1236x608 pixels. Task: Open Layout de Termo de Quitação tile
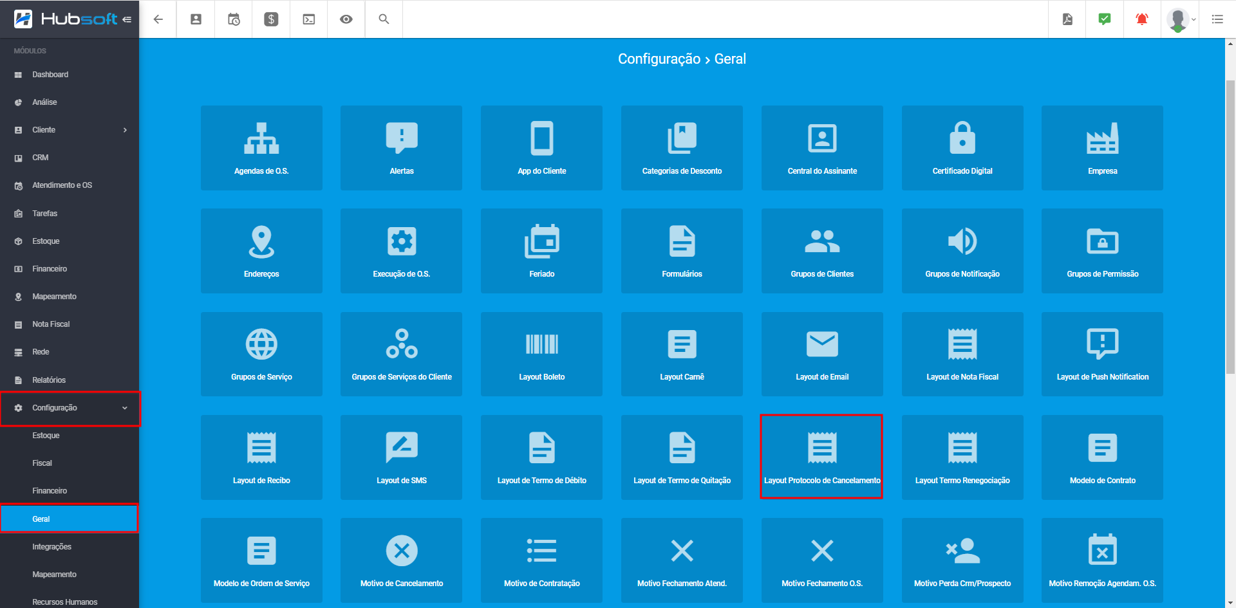pos(682,457)
